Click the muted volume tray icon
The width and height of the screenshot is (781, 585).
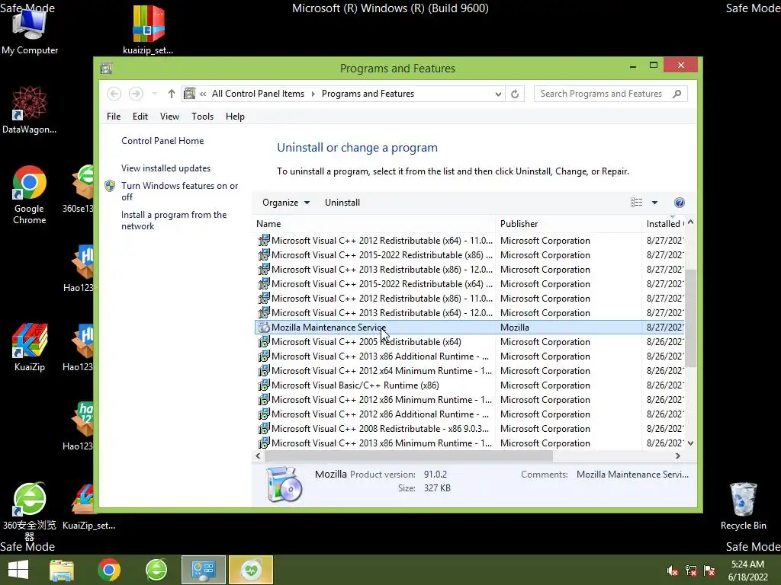(x=673, y=571)
